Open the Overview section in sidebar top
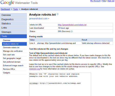This screenshot has height=96, width=115. coord(14,15)
